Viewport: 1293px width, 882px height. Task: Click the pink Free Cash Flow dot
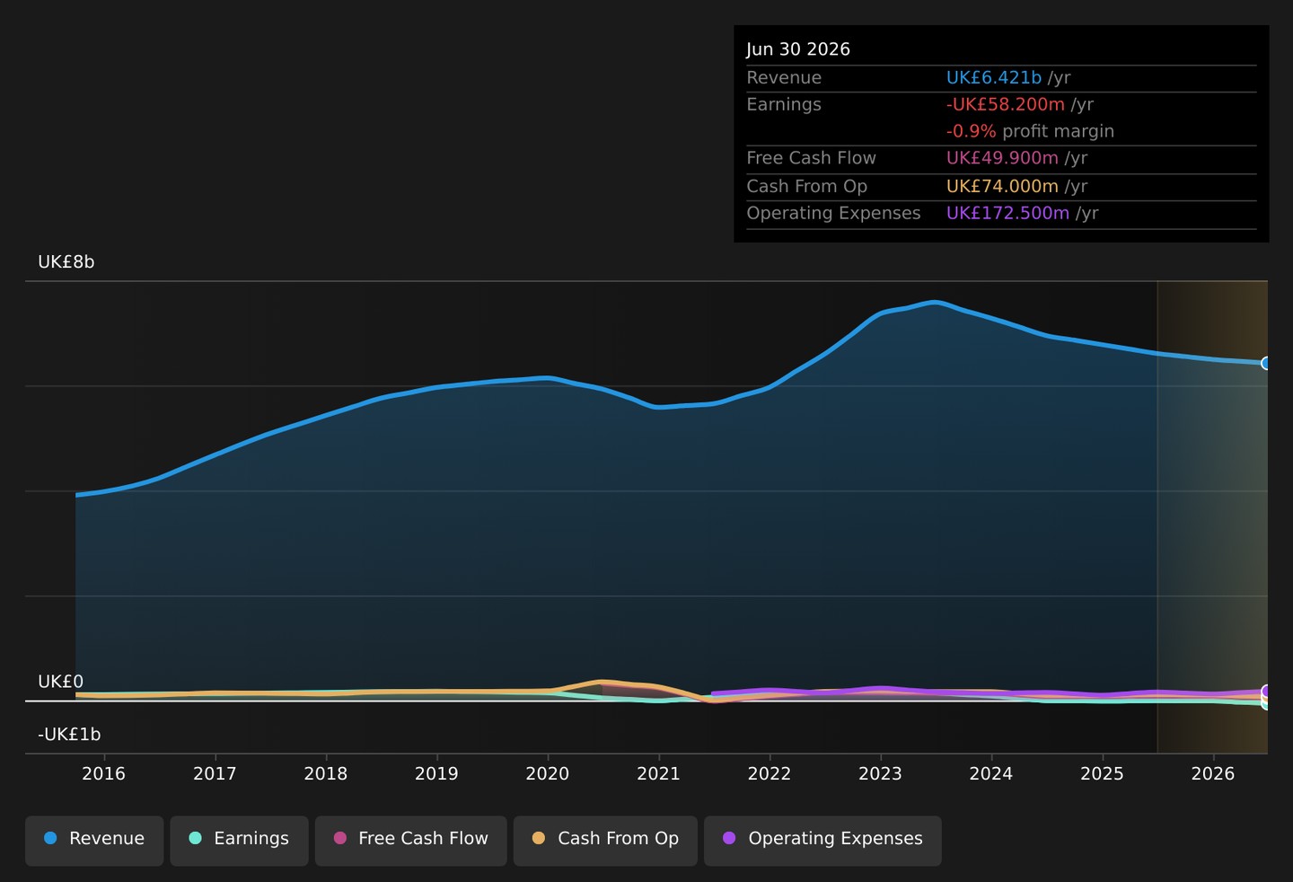tap(339, 838)
